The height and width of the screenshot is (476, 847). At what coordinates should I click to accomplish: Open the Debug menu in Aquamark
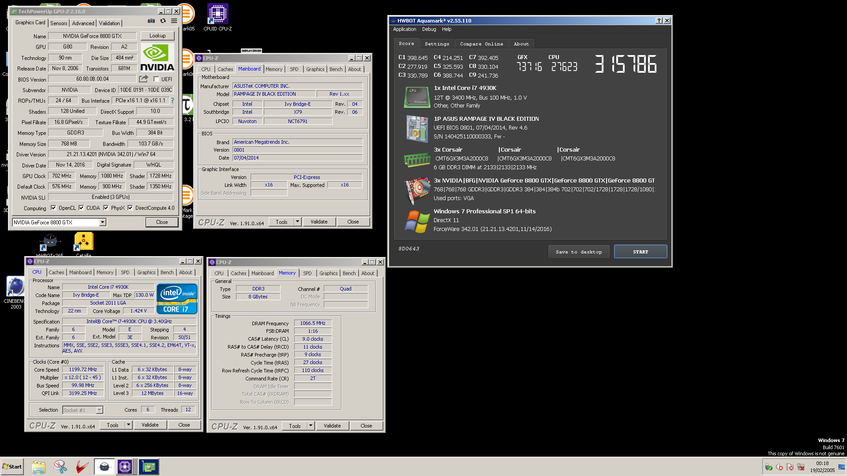429,30
